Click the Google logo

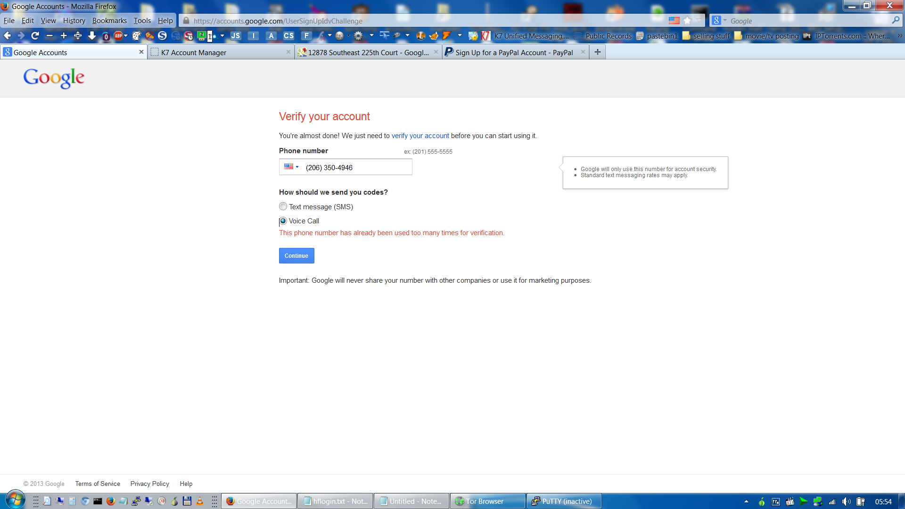point(54,78)
